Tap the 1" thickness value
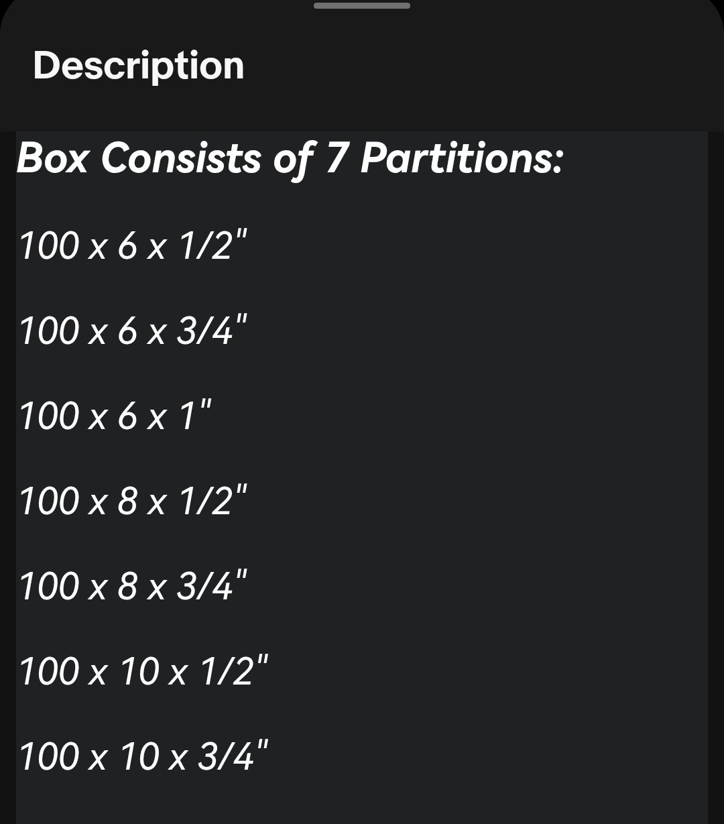 point(194,415)
